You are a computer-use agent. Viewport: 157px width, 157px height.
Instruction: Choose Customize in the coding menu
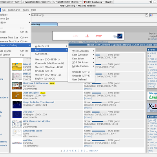49,54
